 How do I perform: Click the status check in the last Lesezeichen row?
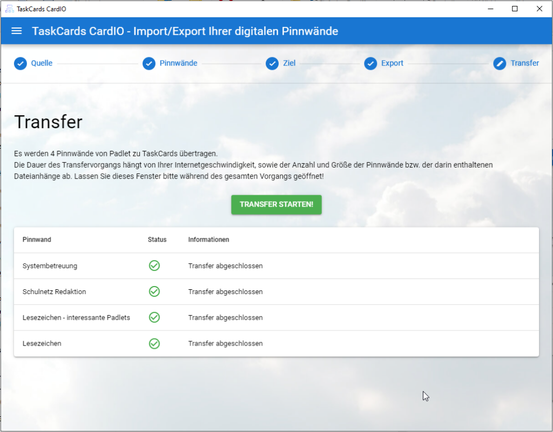[154, 343]
